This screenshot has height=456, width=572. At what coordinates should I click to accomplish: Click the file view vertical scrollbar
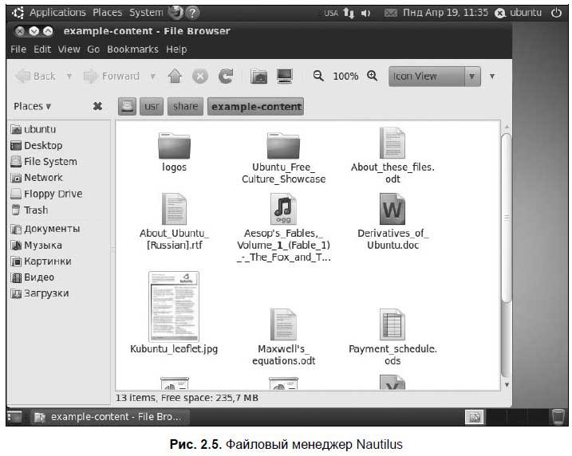click(507, 218)
